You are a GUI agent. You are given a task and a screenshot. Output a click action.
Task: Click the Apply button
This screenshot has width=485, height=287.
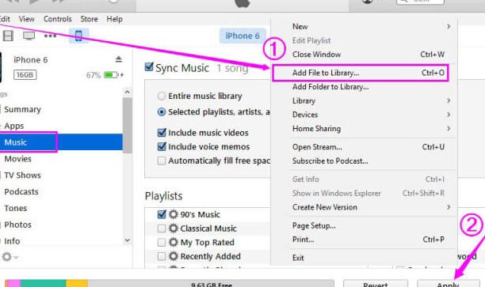coord(449,284)
